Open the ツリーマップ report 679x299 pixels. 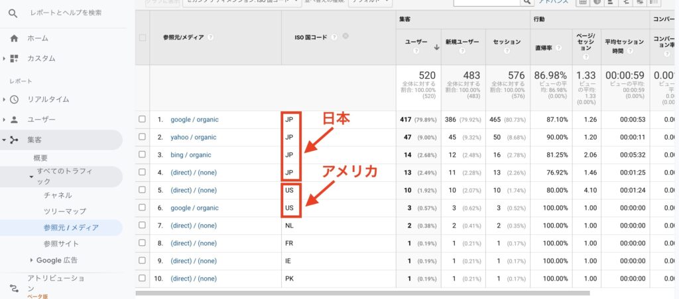[x=64, y=211]
